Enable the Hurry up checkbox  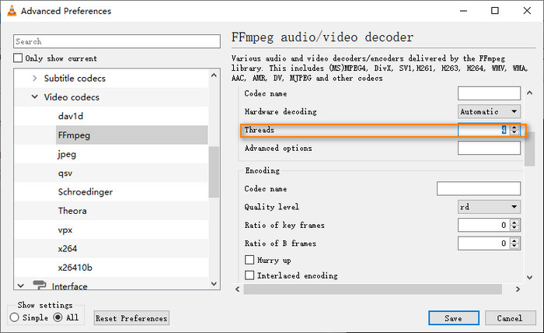(249, 260)
